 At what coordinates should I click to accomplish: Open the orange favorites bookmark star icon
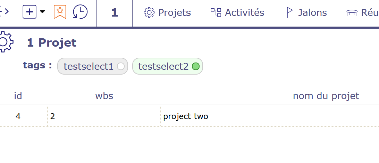[60, 12]
